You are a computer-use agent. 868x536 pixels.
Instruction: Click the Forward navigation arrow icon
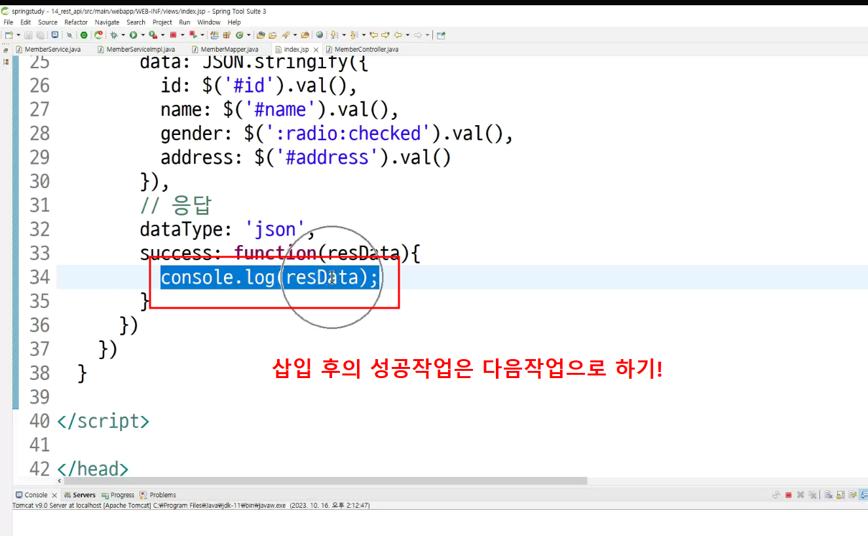(x=417, y=35)
